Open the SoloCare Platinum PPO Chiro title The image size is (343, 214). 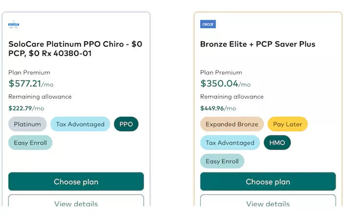[75, 49]
